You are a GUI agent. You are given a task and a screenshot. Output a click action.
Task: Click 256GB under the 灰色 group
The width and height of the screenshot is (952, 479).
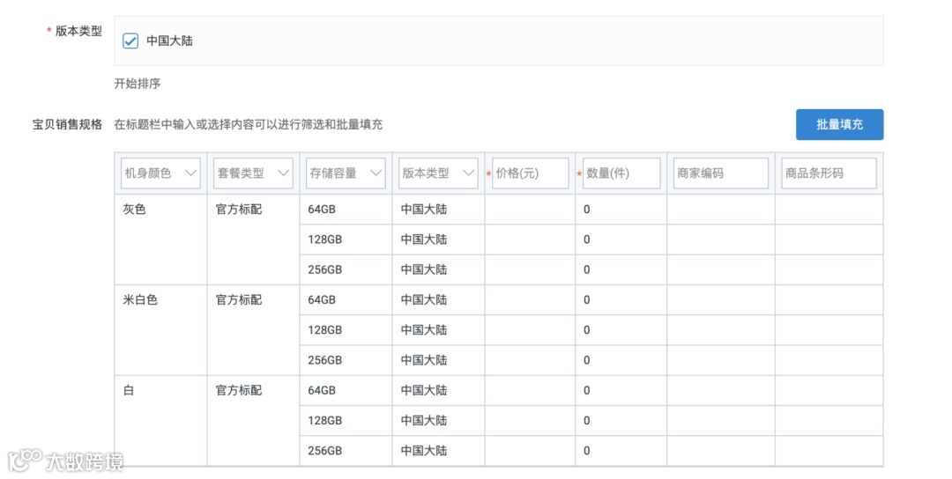[x=324, y=269]
